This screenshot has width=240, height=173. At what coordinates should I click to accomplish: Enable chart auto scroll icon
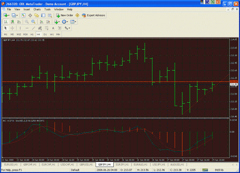[41, 22]
